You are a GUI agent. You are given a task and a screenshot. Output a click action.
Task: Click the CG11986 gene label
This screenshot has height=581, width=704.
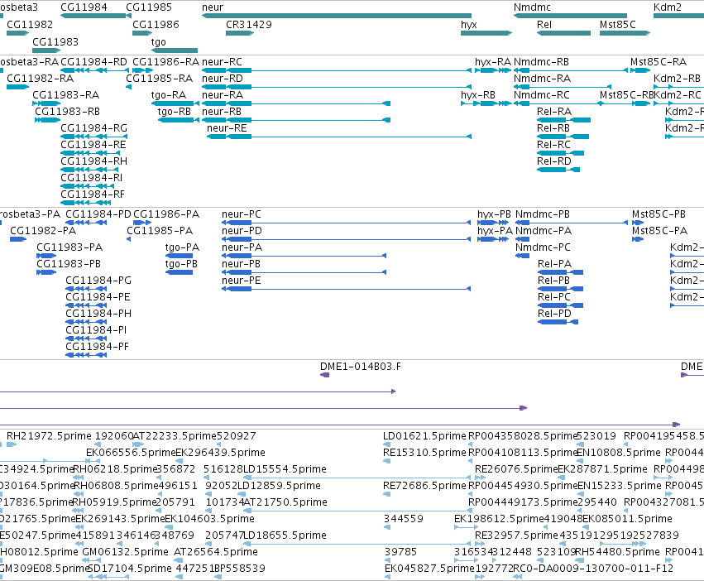(x=156, y=24)
